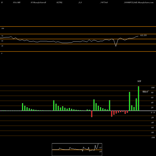The image size is (156, 156).
Task: Click the 50 level label on RSI axis
Action: click(x=2, y=41)
